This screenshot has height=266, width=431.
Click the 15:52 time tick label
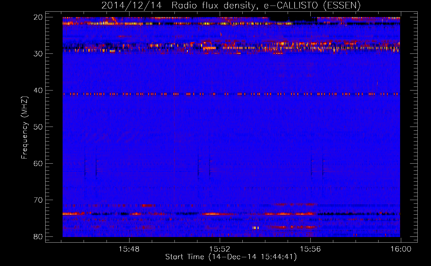[220, 249]
